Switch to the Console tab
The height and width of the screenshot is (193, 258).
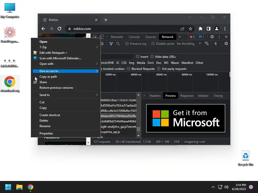click(x=134, y=37)
